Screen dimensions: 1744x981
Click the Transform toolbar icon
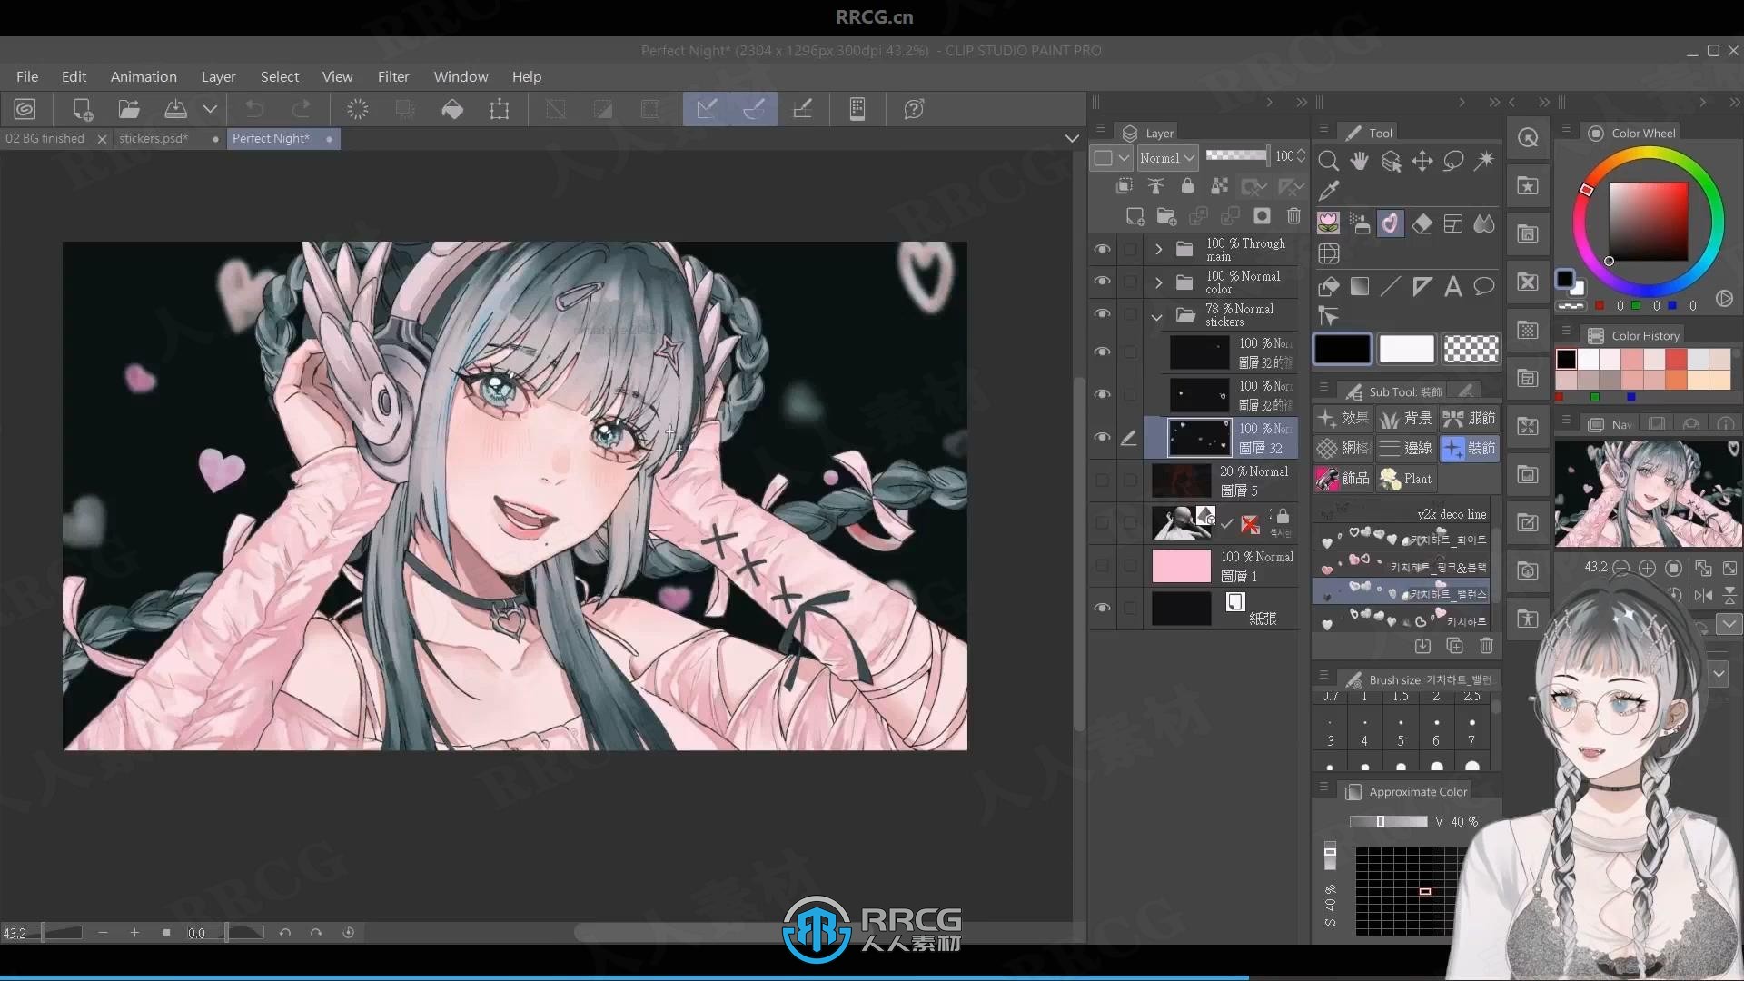pos(500,109)
